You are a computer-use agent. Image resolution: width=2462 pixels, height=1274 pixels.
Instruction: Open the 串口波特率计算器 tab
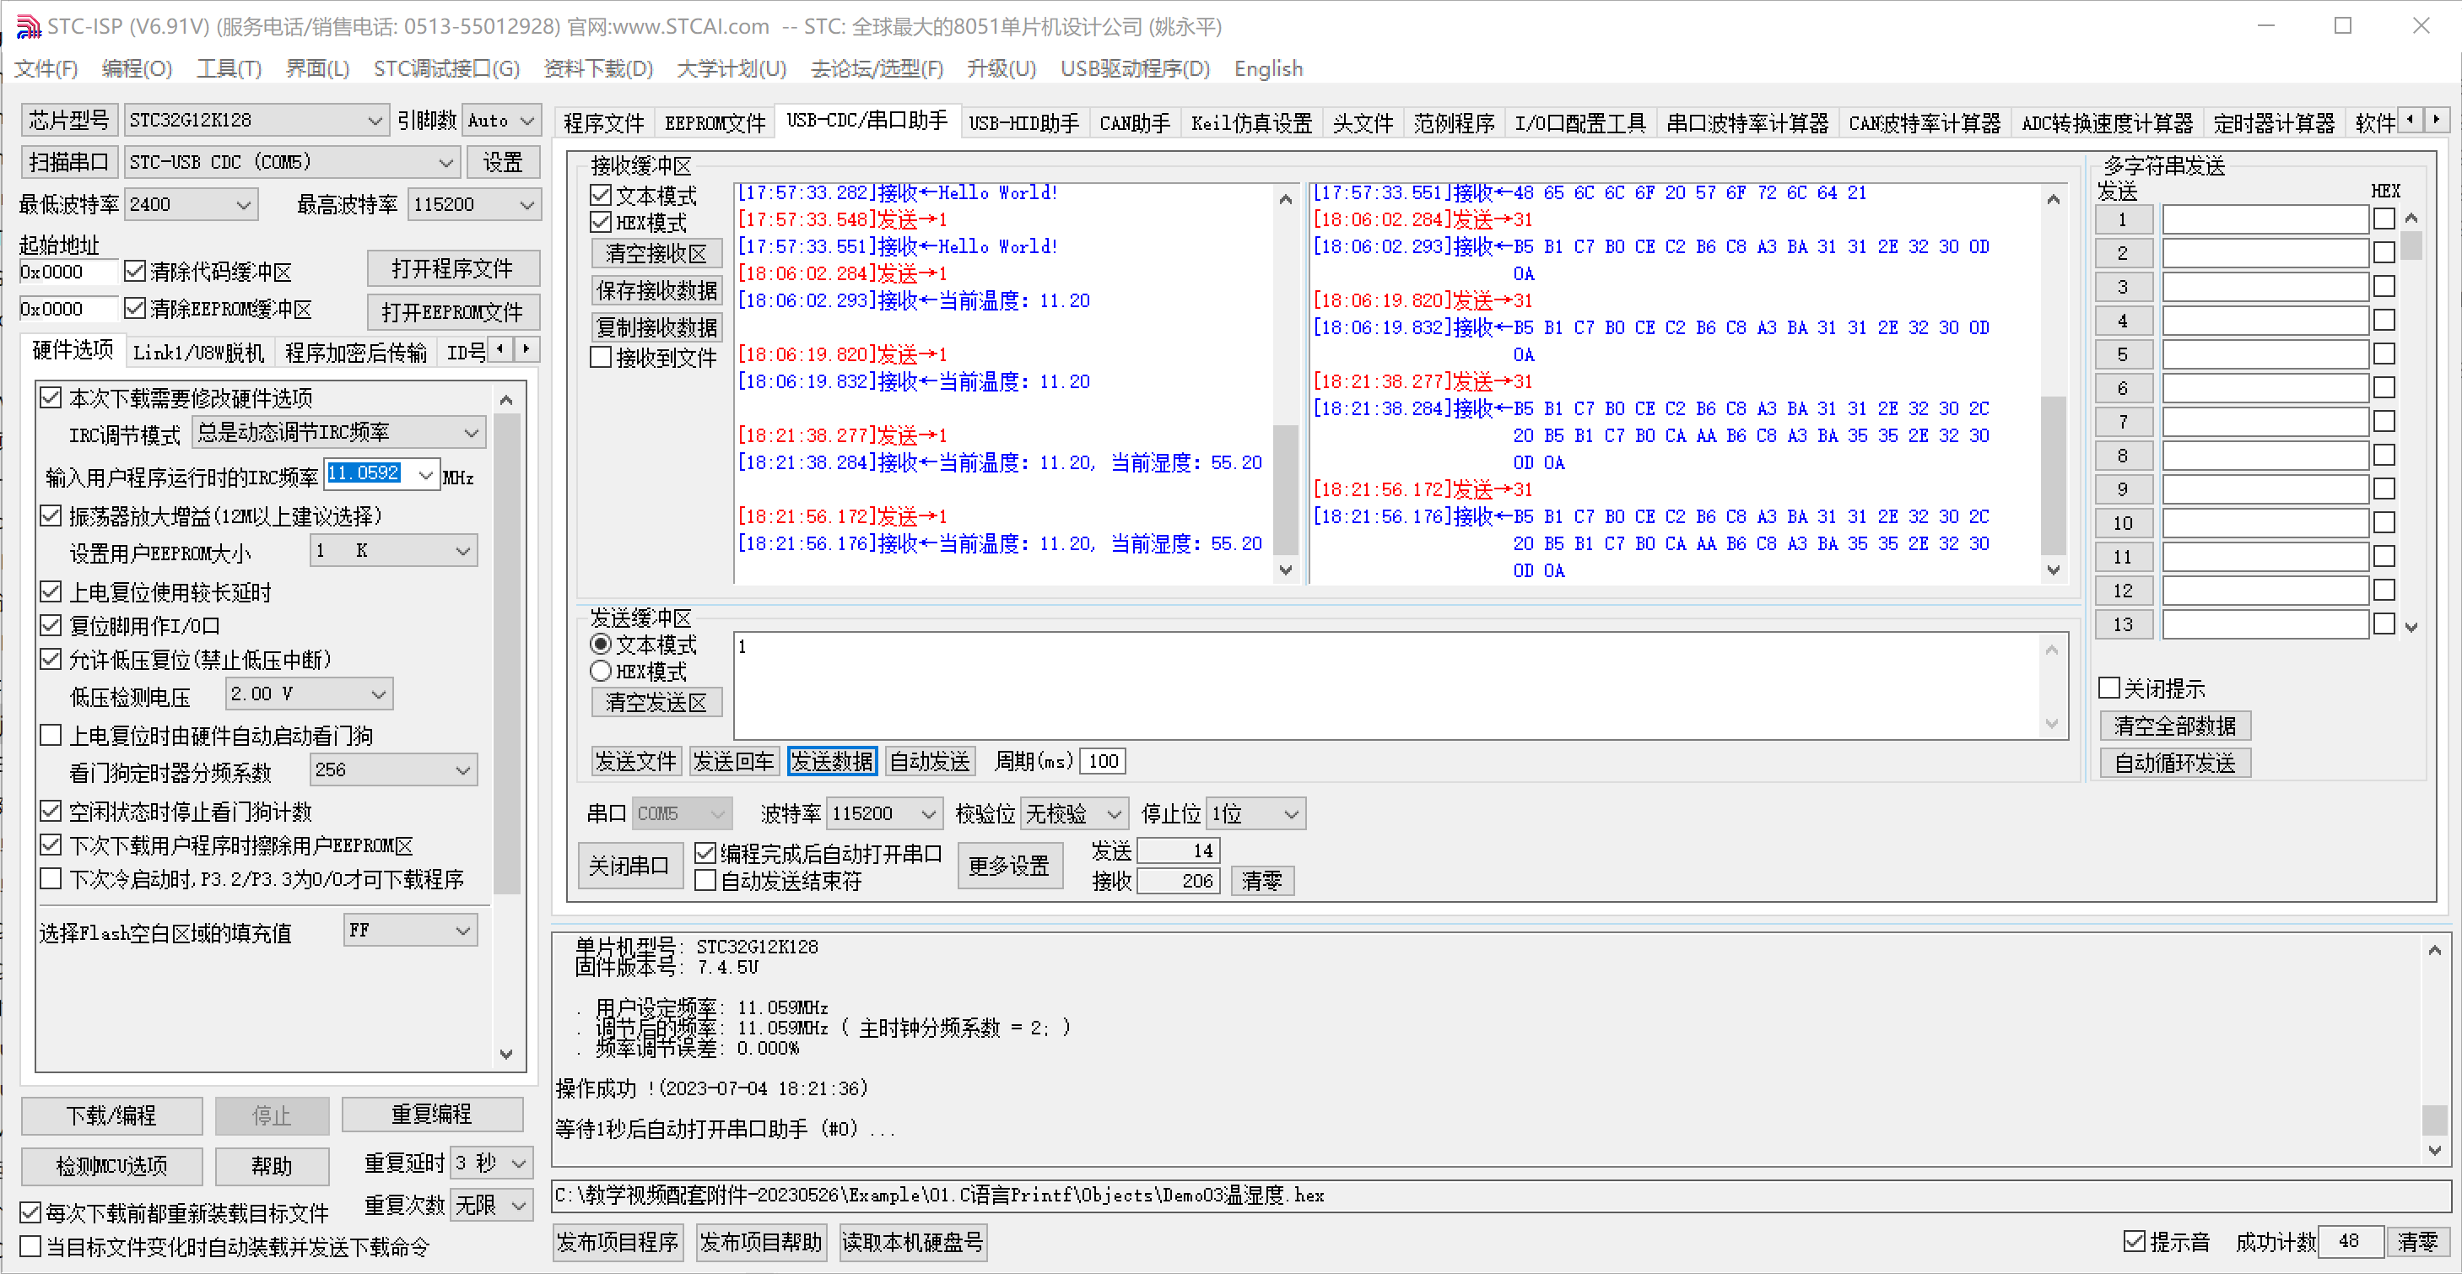[x=1747, y=123]
